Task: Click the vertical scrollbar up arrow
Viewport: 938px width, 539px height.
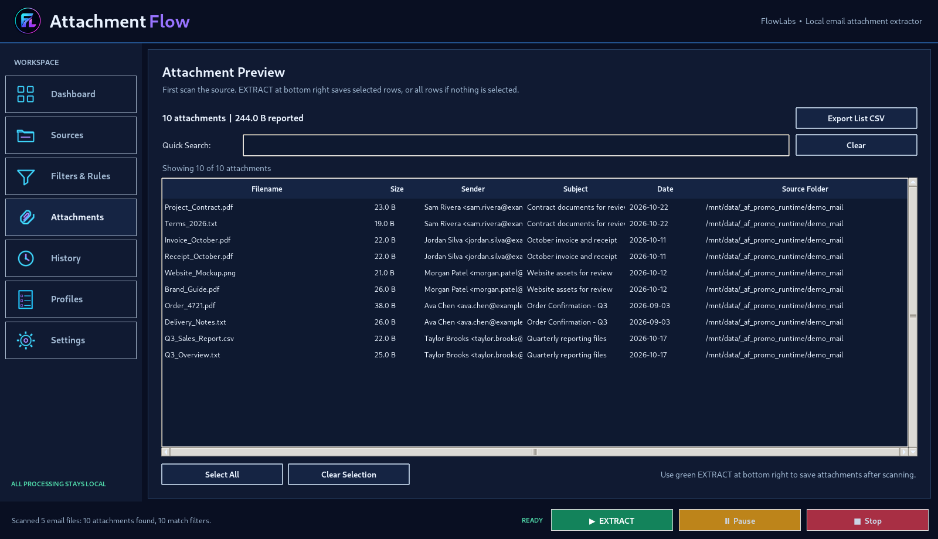Action: [913, 182]
